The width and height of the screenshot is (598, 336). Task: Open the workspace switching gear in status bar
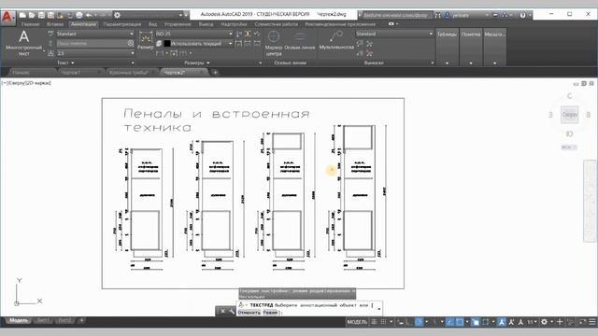pyautogui.click(x=544, y=322)
